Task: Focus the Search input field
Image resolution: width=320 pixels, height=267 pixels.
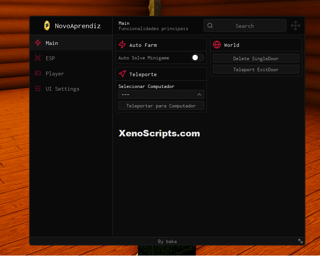Action: pyautogui.click(x=245, y=26)
